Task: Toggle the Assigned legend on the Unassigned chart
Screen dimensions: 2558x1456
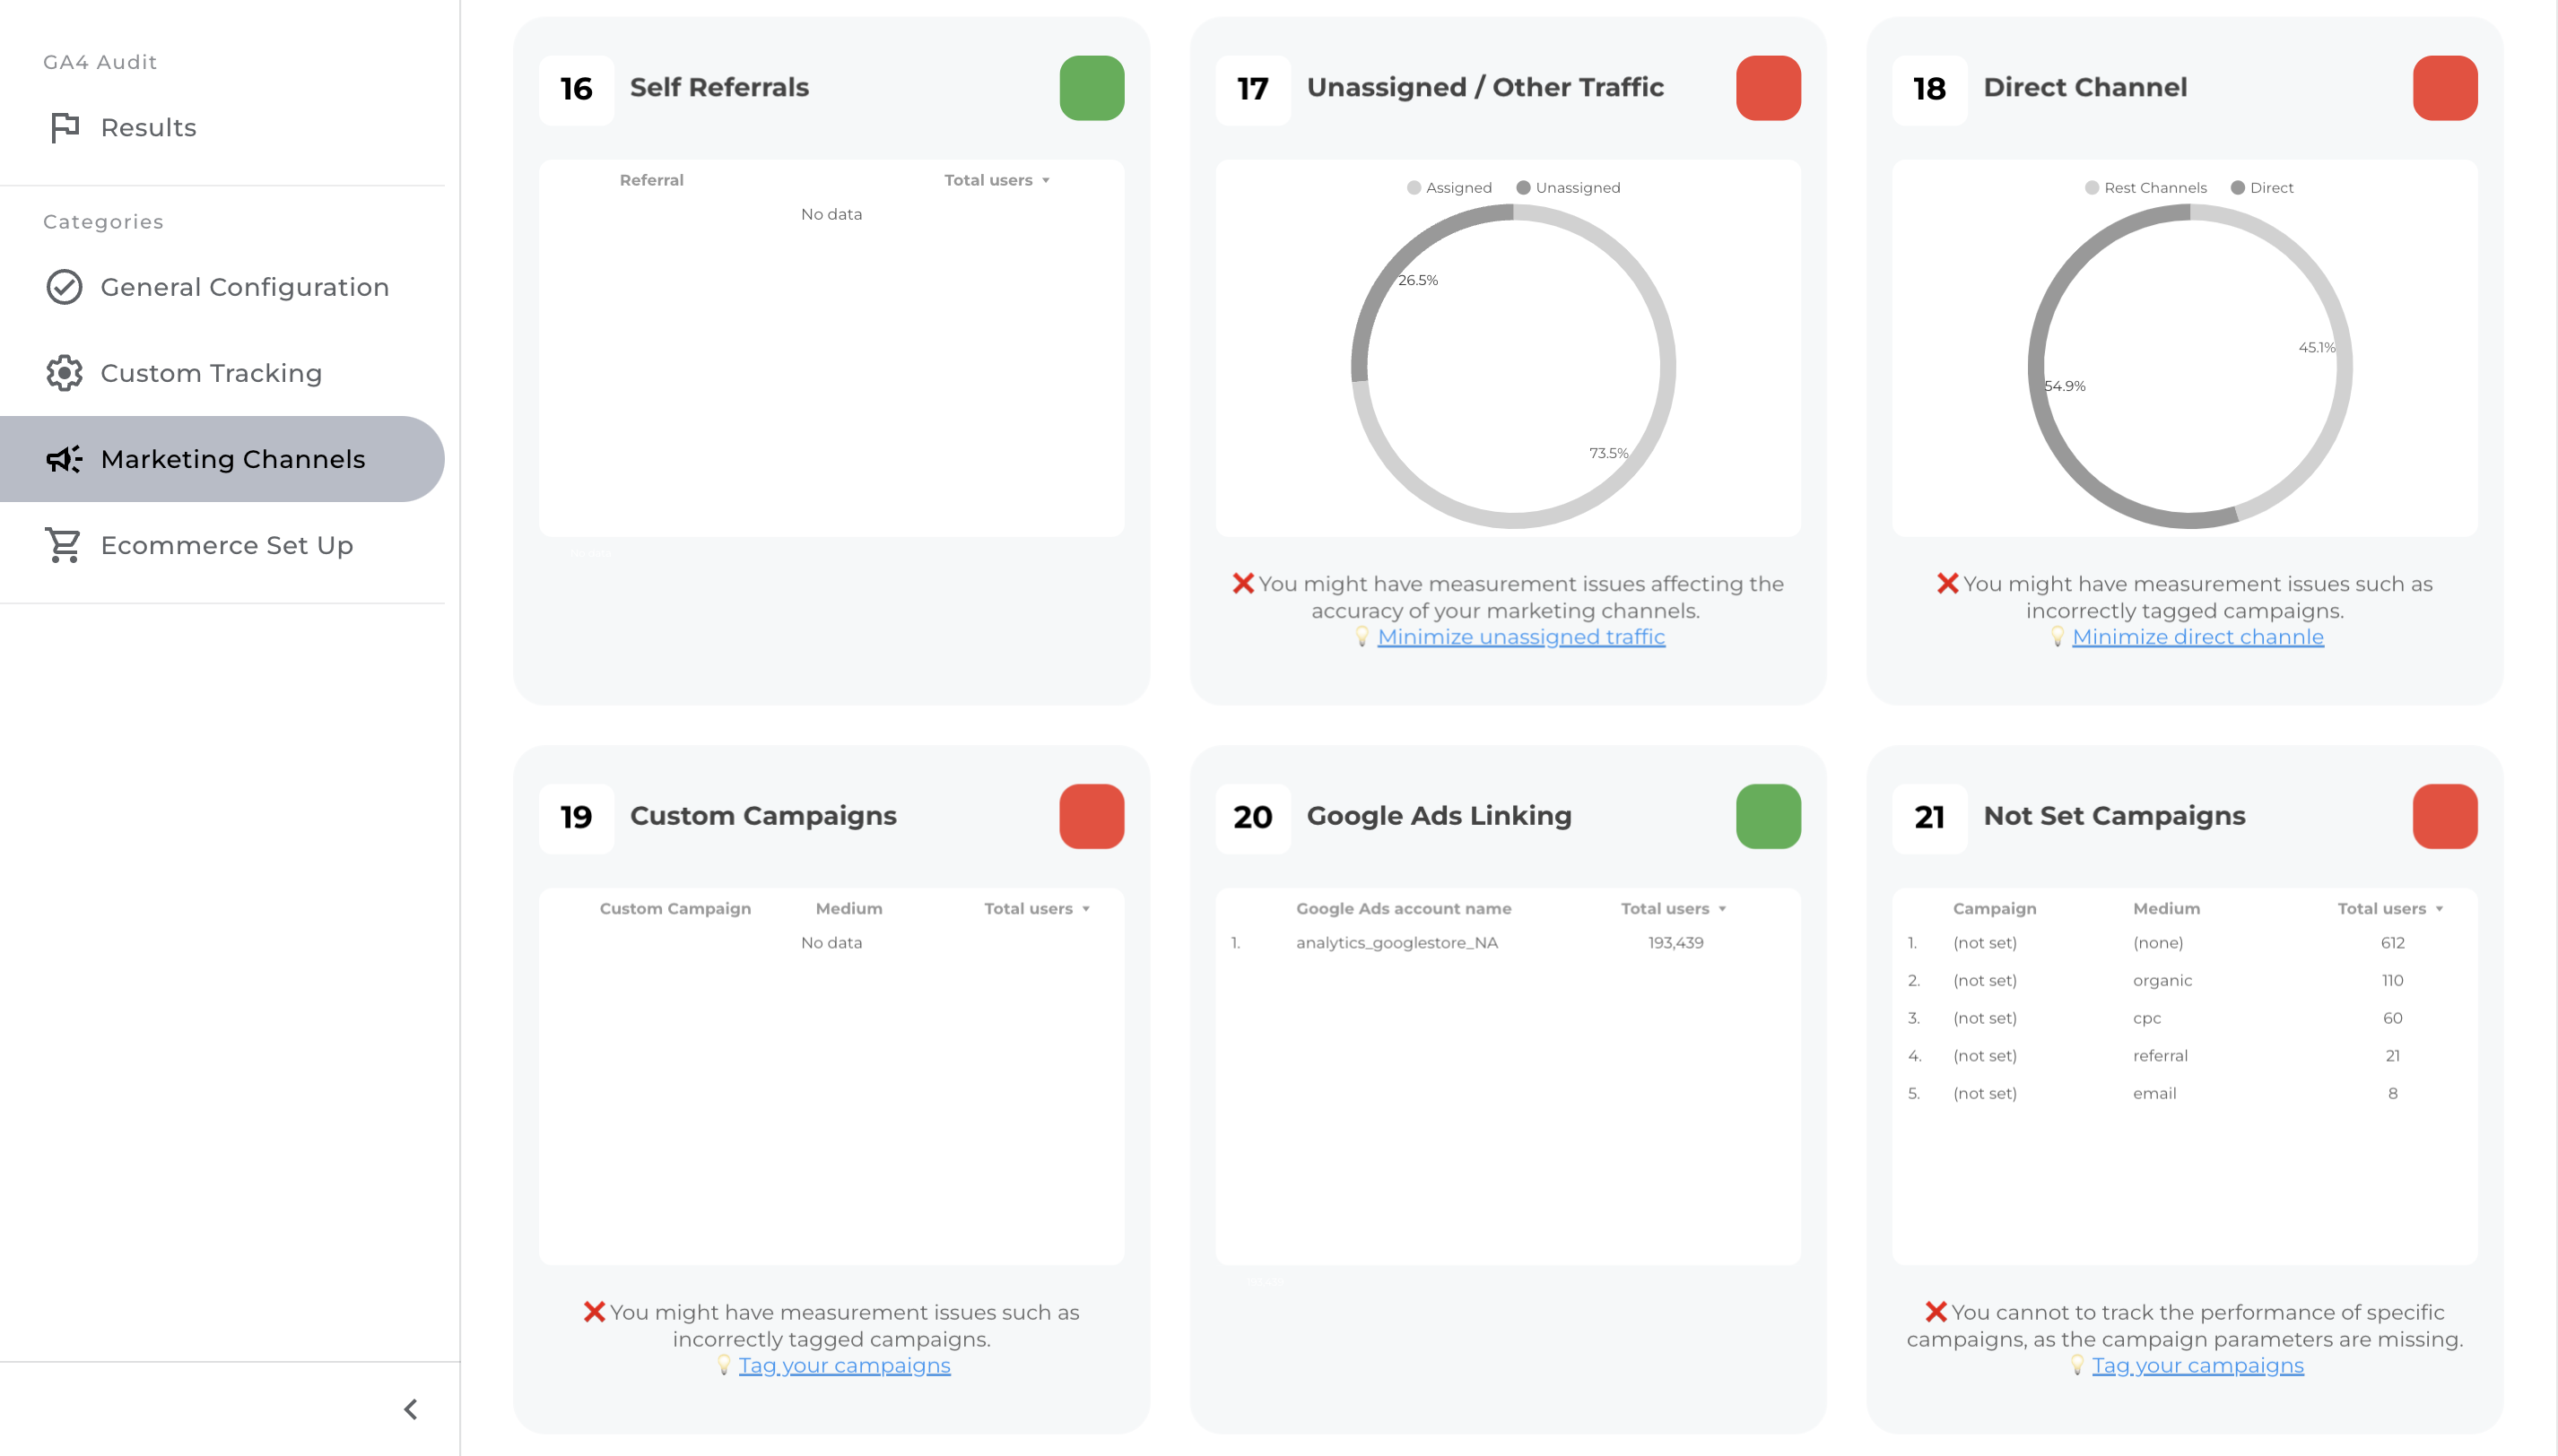Action: pos(1449,187)
